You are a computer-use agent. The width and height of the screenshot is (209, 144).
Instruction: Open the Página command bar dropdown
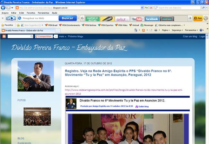click(x=166, y=30)
